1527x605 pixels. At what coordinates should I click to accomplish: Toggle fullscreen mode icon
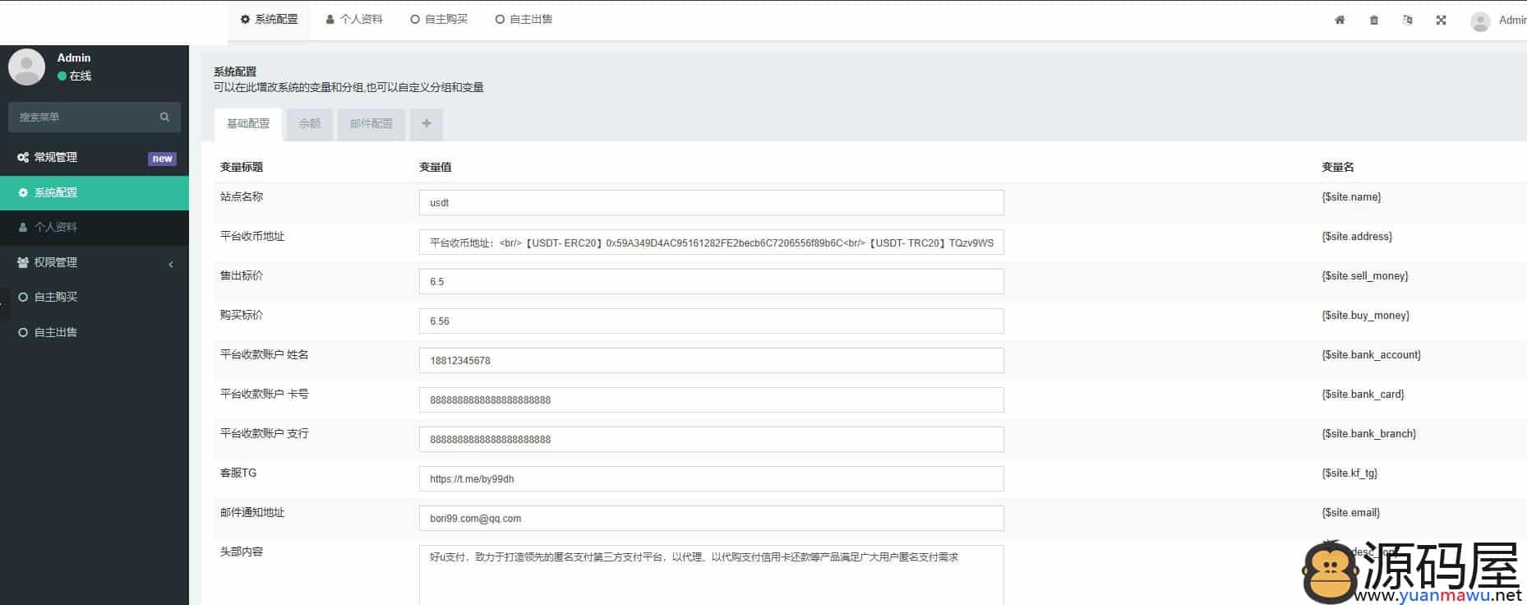point(1441,20)
